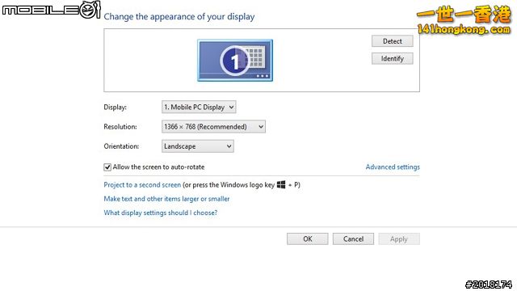517x291 pixels.
Task: Click the Cancel button
Action: [x=353, y=239]
